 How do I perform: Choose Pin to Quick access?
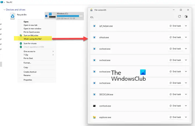pyautogui.click(x=31, y=32)
